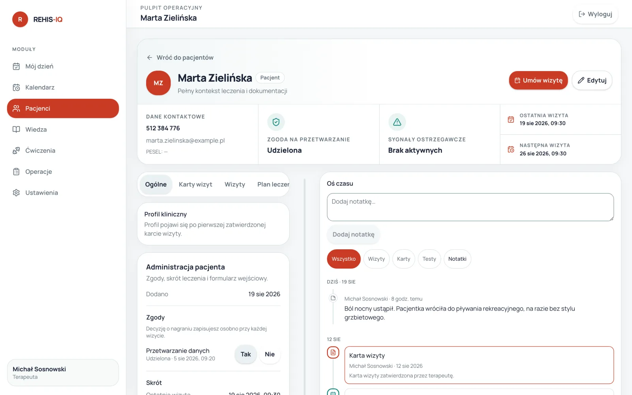Screen dimensions: 632x395
Task: Filter timeline by Karty
Action: point(404,259)
